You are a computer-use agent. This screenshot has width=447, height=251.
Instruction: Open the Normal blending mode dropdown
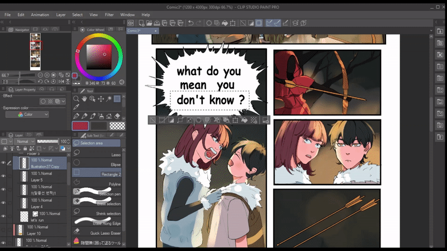[x=24, y=142]
